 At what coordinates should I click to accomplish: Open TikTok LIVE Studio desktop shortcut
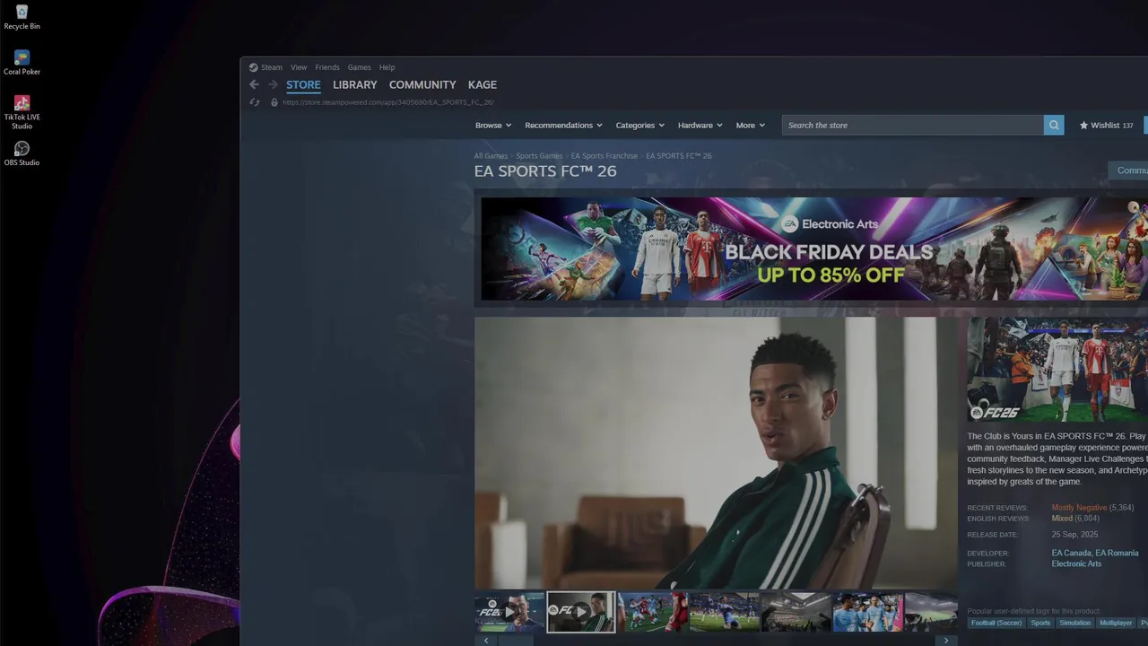[22, 112]
